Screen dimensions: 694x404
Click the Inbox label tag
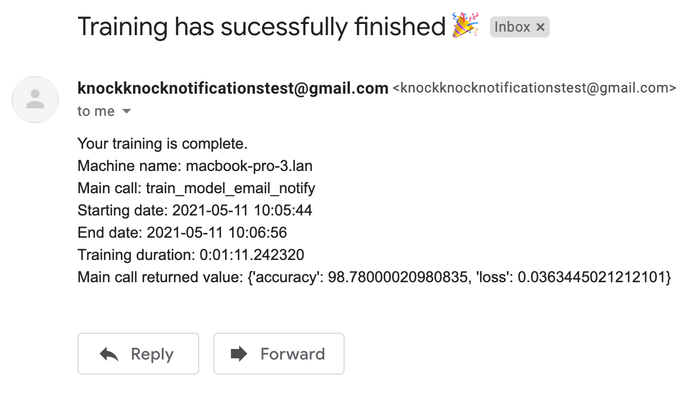coord(512,27)
